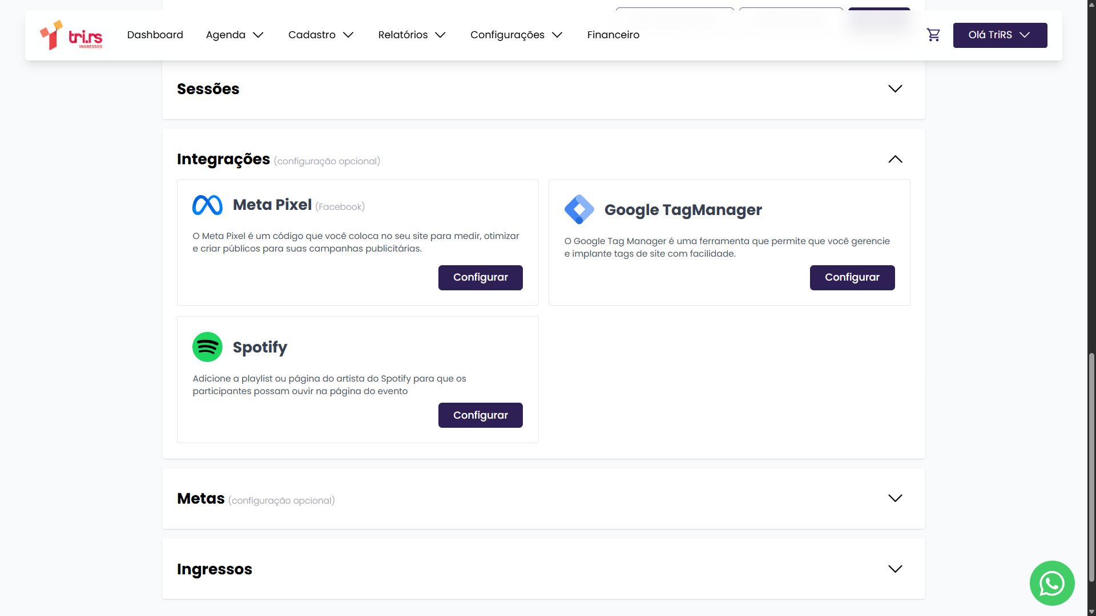Expand the Sessões section chevron
1096x616 pixels.
point(895,89)
